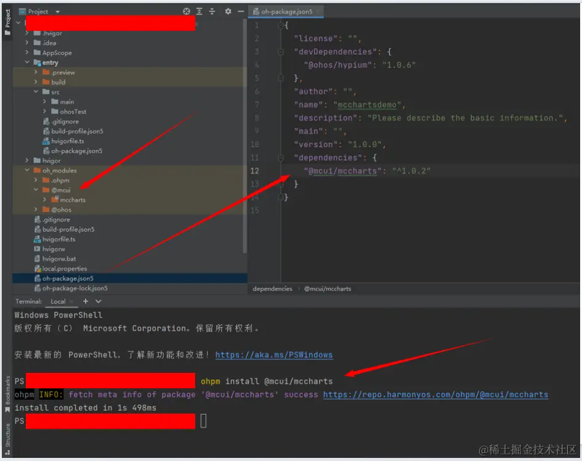Expand the build folder under entry

coord(36,82)
